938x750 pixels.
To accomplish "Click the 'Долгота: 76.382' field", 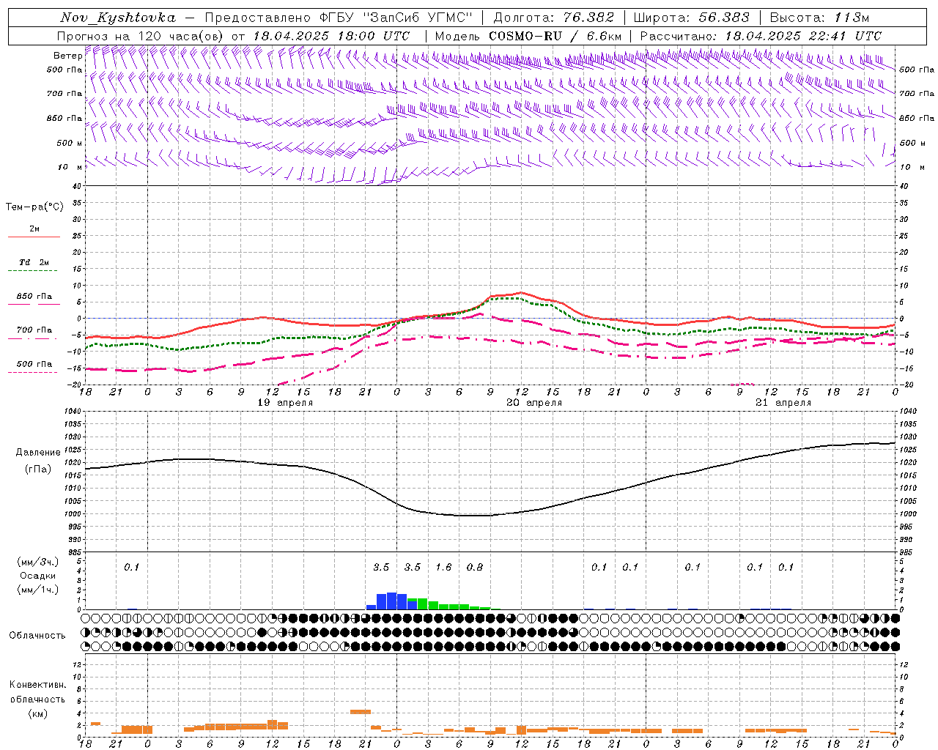I will coord(554,18).
